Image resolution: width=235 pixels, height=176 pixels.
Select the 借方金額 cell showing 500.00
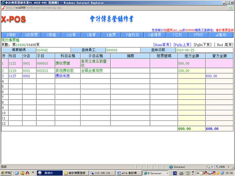click(191, 63)
